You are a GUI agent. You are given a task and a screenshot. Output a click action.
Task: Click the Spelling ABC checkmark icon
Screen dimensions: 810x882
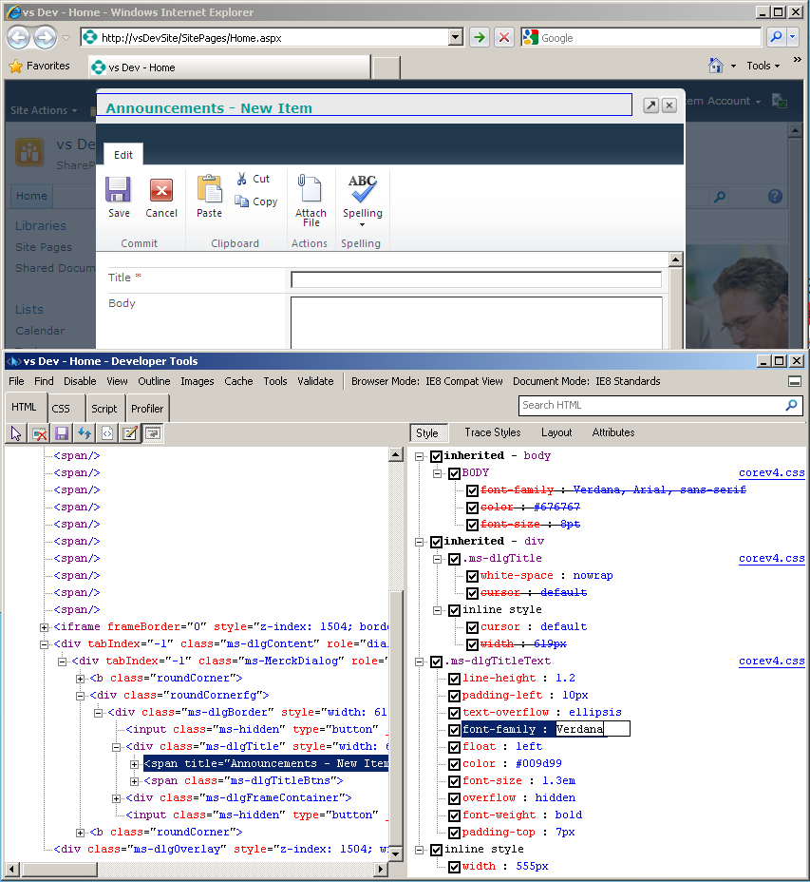click(362, 188)
